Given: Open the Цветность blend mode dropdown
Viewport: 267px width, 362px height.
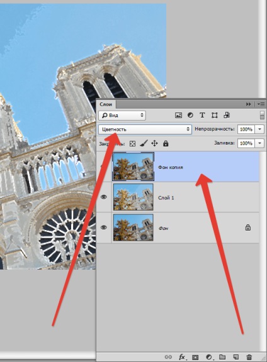Looking at the screenshot, I should point(145,129).
